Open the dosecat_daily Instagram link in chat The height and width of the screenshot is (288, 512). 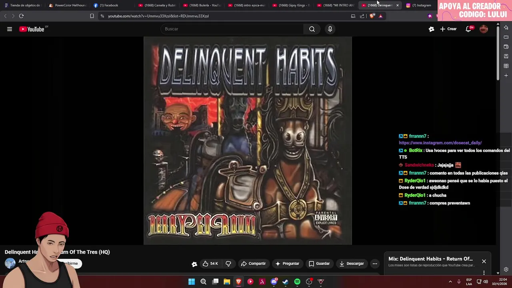(x=440, y=143)
